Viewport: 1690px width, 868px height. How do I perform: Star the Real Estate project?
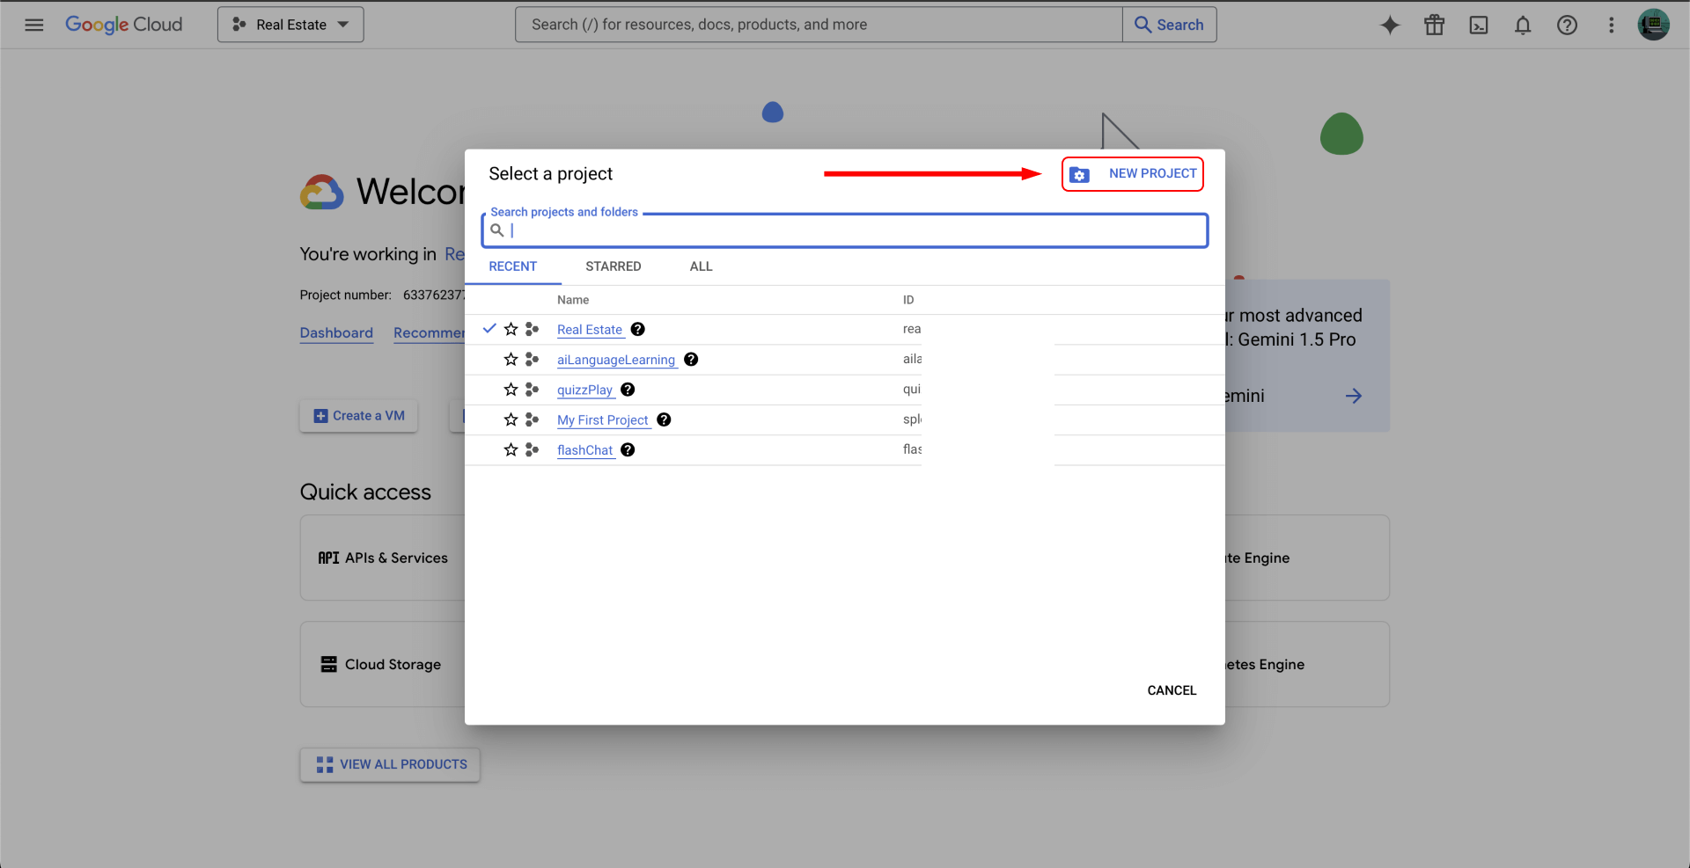[511, 329]
